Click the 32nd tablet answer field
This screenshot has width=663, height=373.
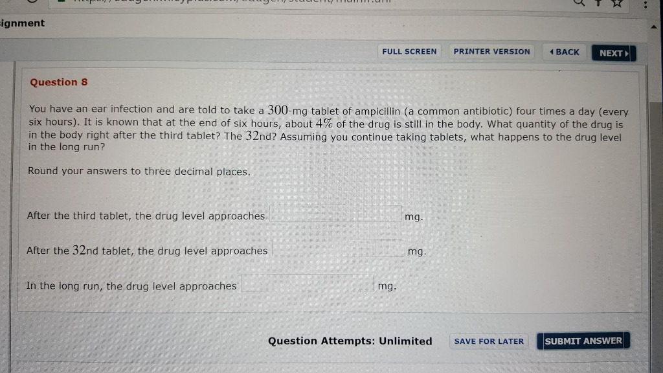[338, 249]
